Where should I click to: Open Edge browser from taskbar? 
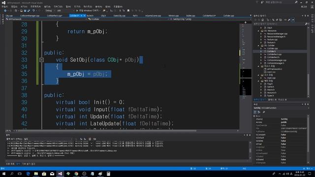pyautogui.click(x=28, y=174)
